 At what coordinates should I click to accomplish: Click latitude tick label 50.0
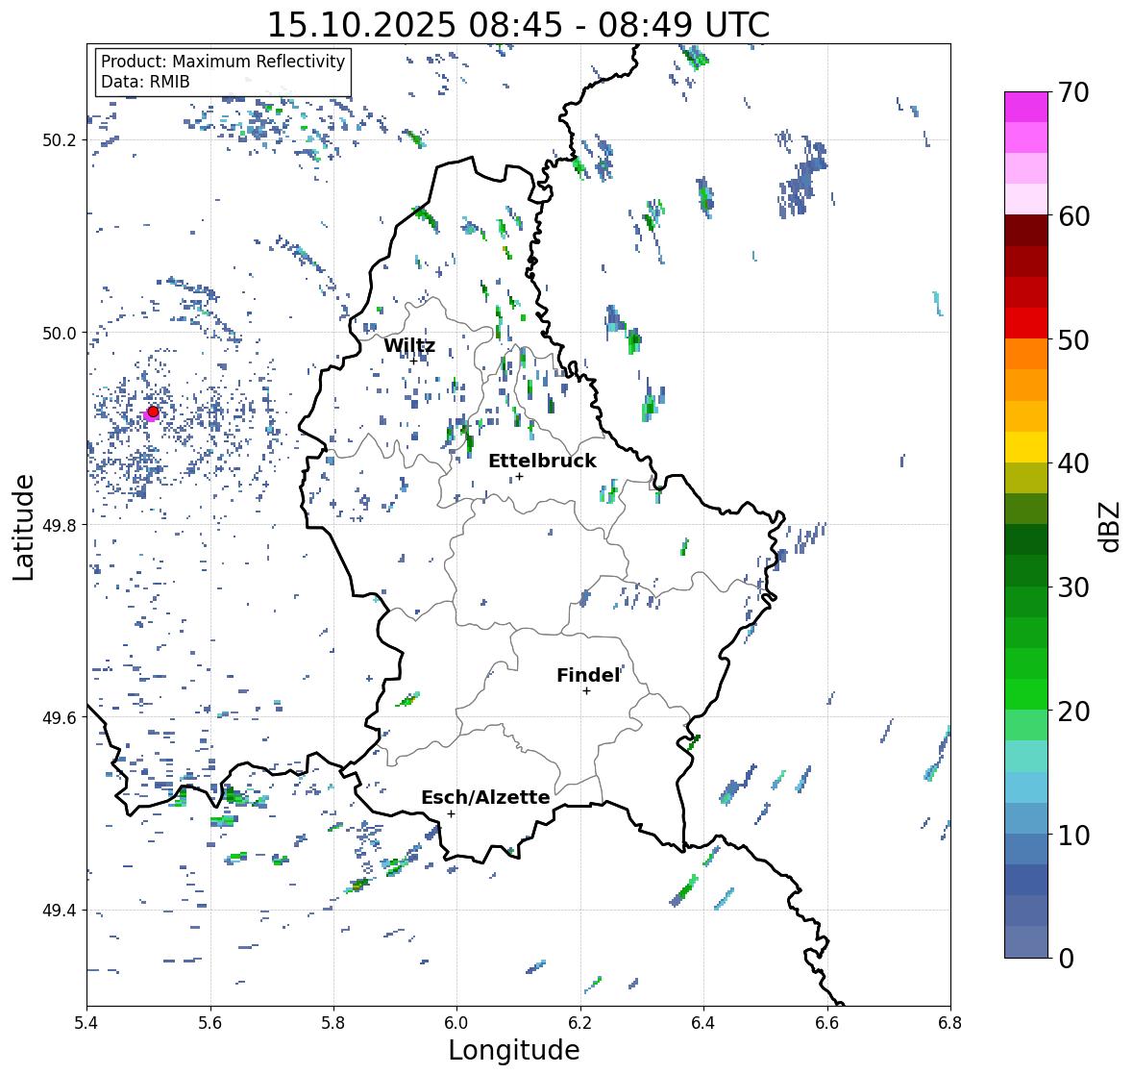[60, 334]
